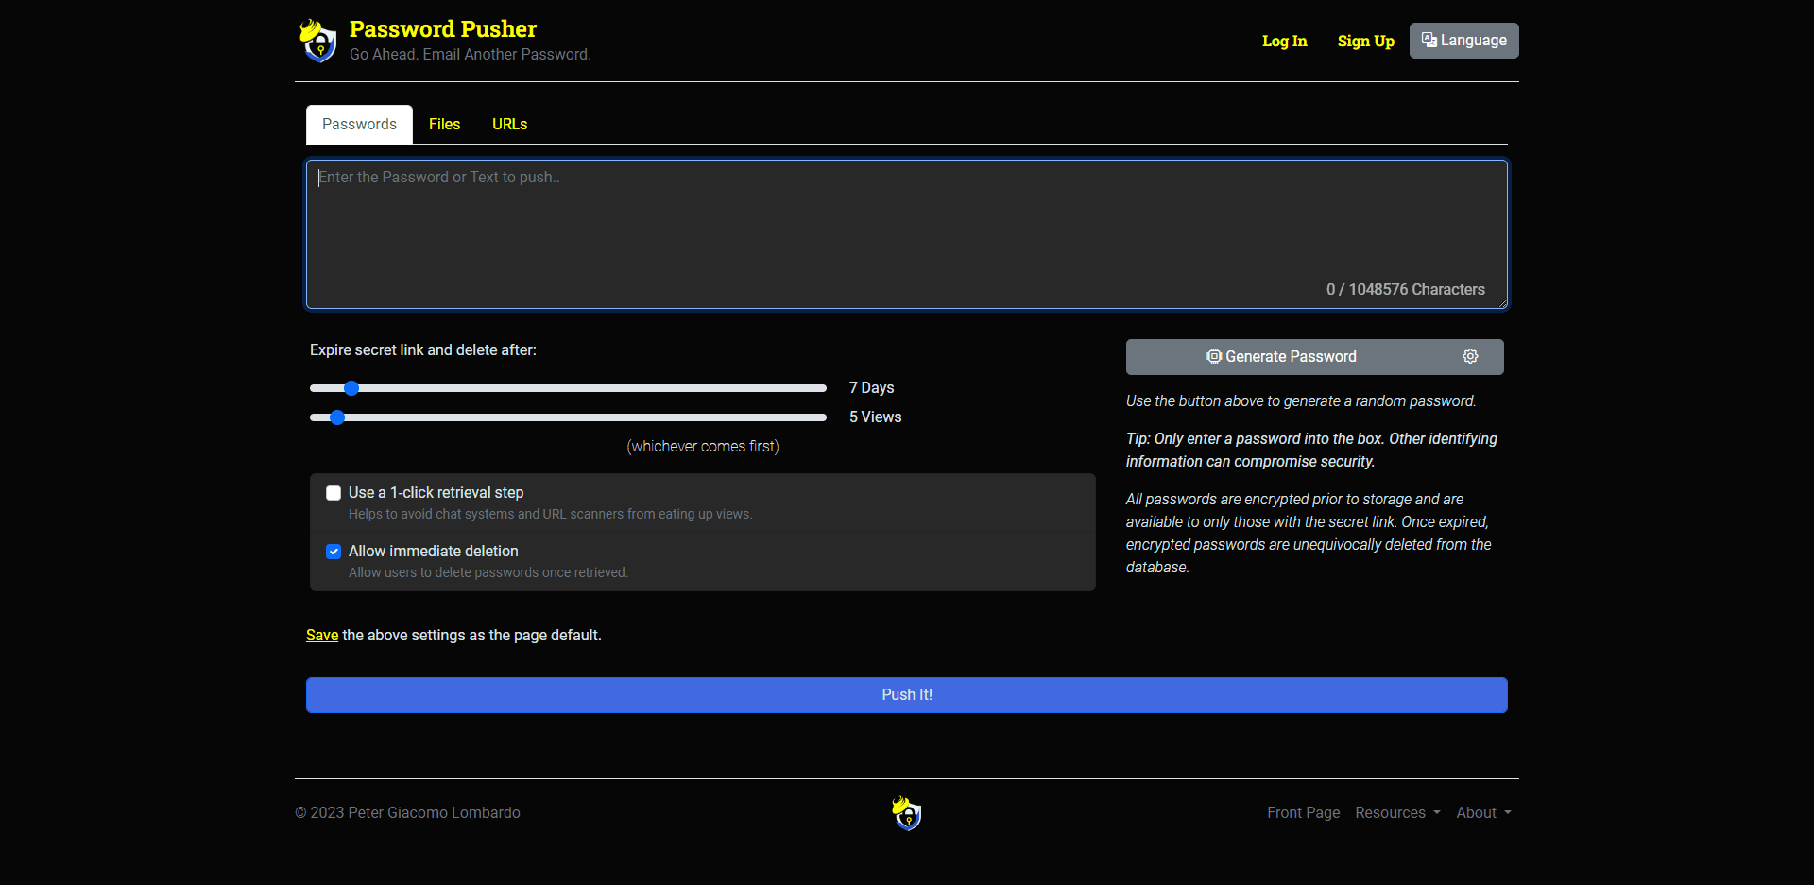Click the dice icon inside Generate Password
This screenshot has width=1814, height=885.
1214,356
